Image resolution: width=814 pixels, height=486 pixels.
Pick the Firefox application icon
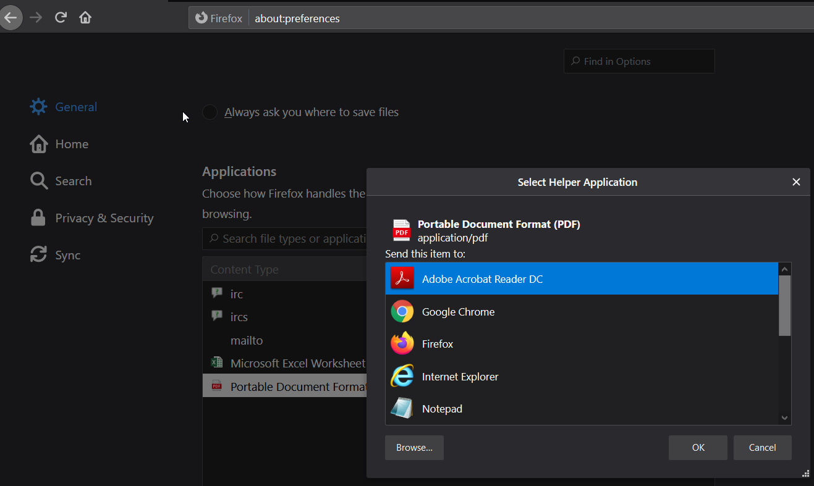tap(402, 344)
